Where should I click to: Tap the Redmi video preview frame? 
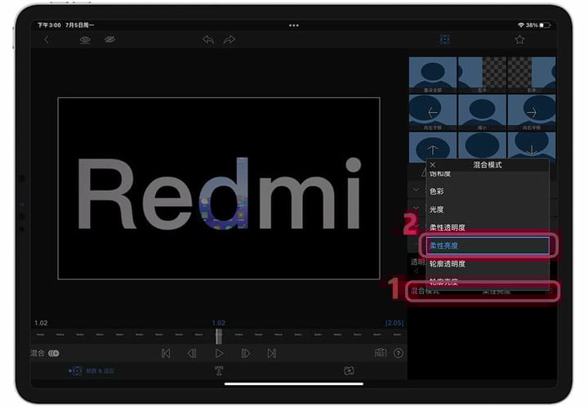219,188
